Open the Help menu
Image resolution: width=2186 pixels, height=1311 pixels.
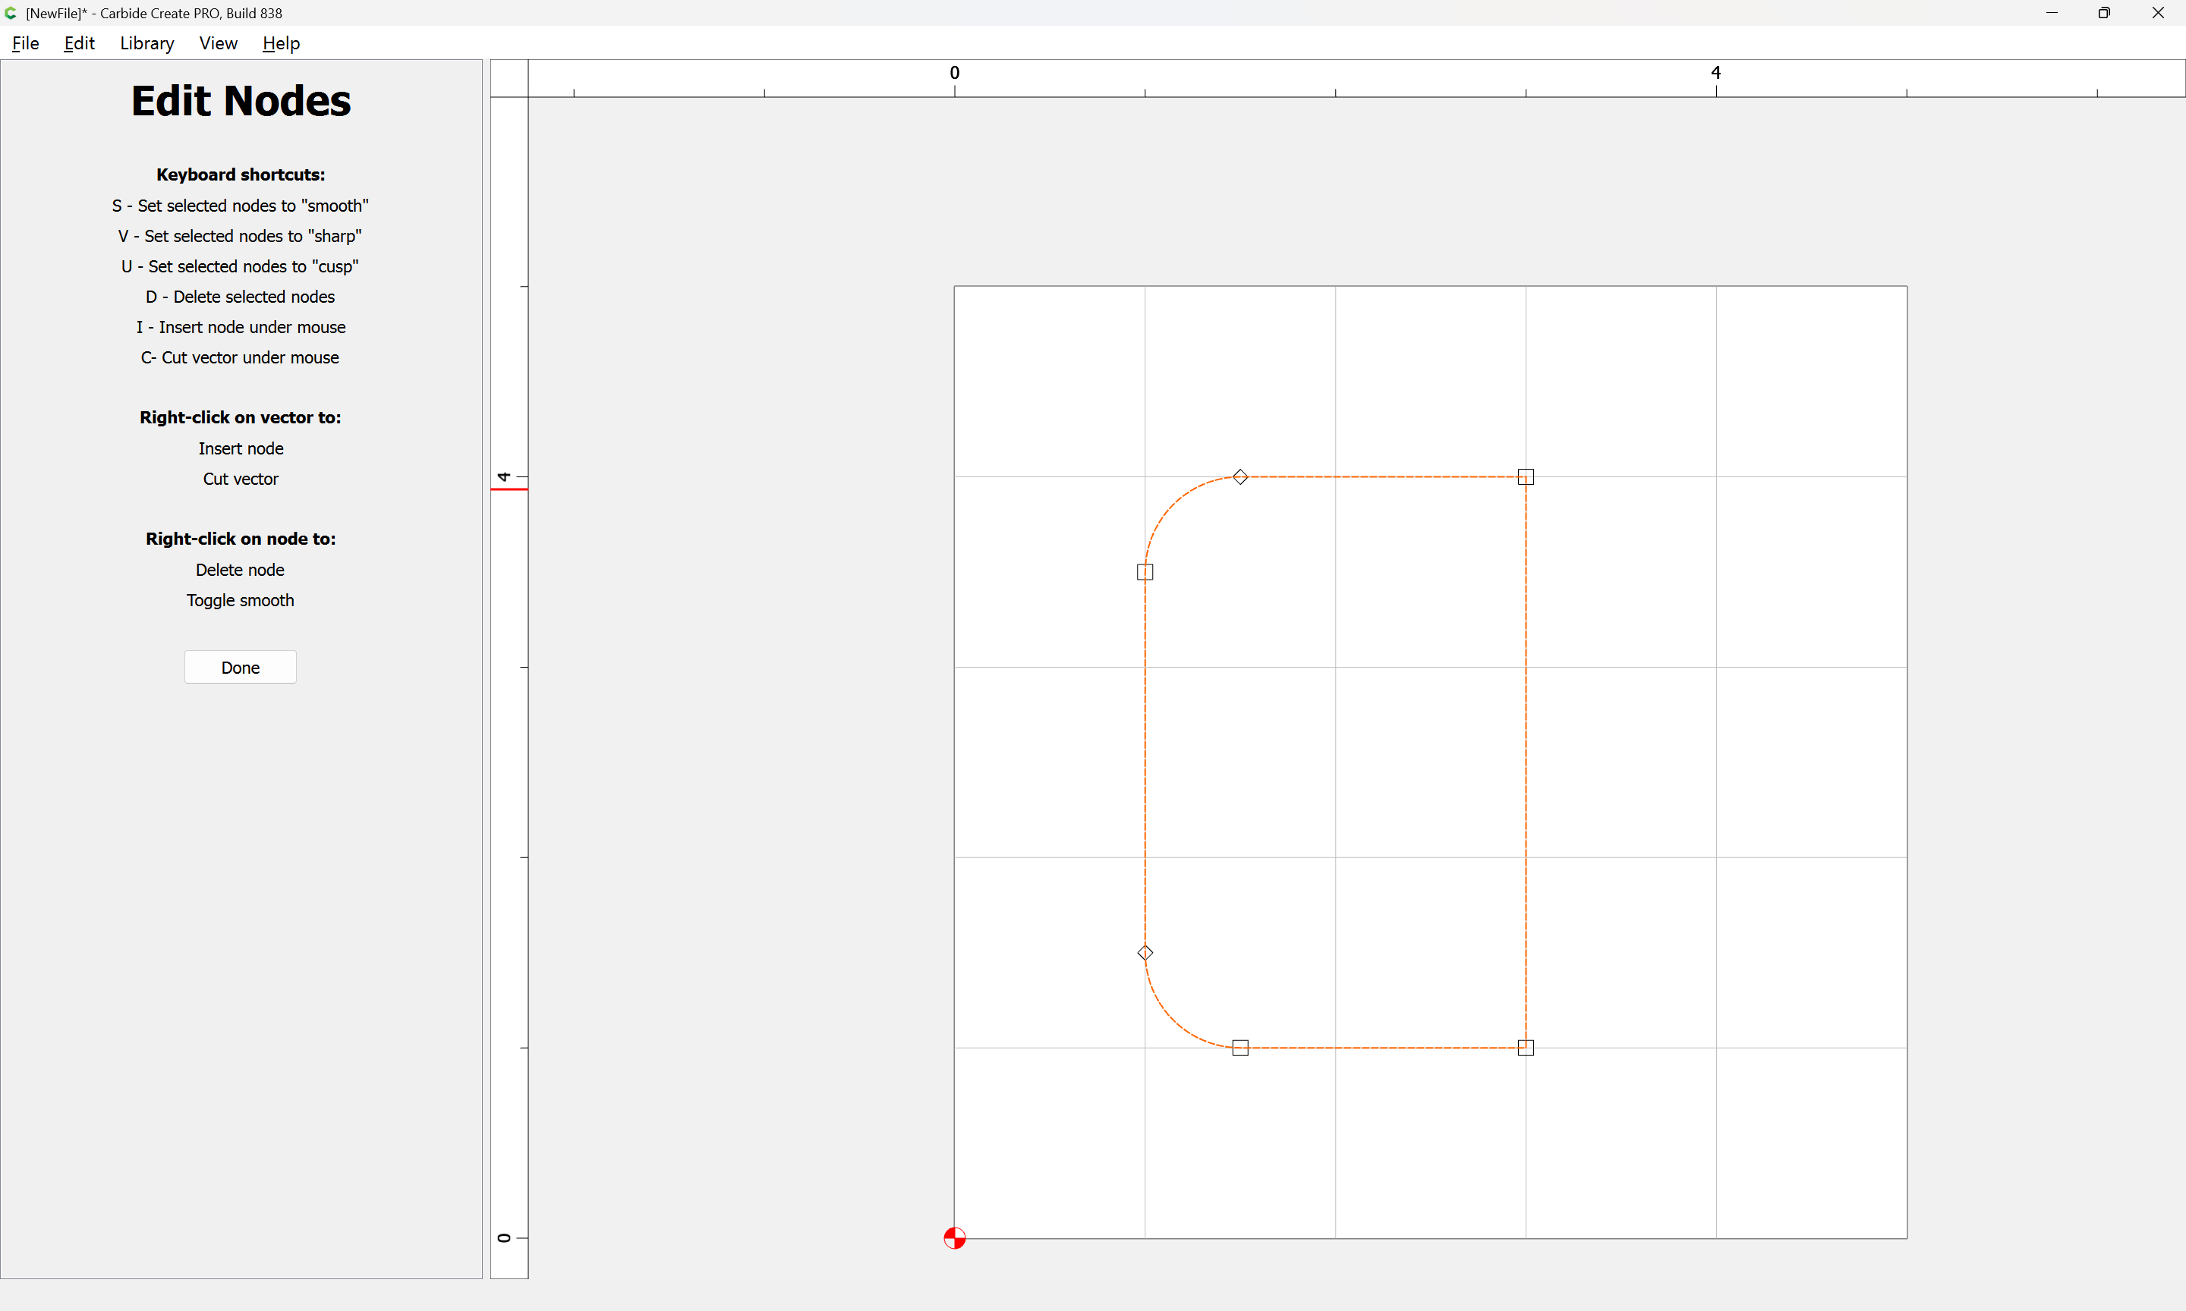[x=281, y=43]
